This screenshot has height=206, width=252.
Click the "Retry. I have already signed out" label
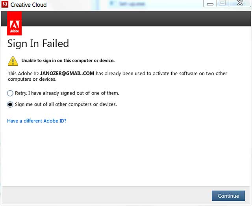67,93
